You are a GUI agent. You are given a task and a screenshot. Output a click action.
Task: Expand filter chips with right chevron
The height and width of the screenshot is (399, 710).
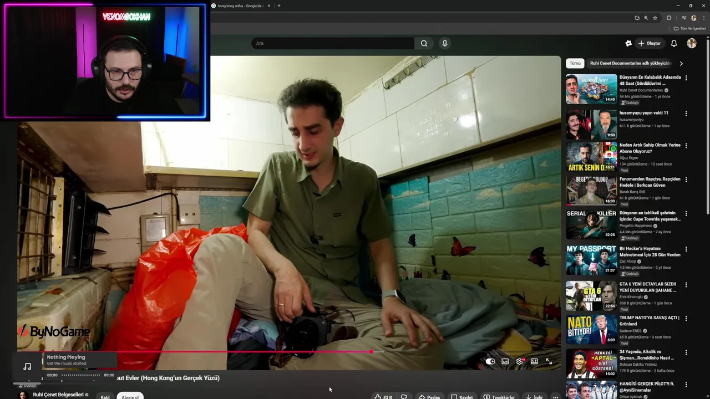coord(681,63)
